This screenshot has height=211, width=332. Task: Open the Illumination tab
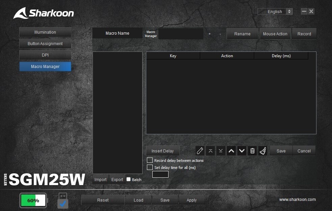(45, 32)
